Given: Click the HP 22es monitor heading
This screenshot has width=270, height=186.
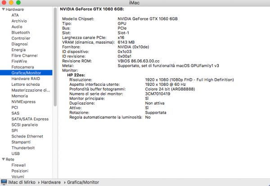Looking at the screenshot, I should (76, 75).
